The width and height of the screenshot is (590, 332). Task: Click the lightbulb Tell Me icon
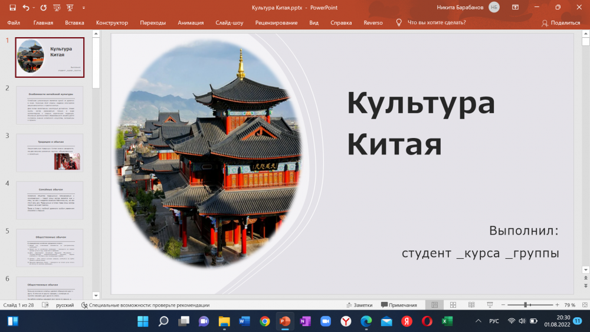point(398,22)
